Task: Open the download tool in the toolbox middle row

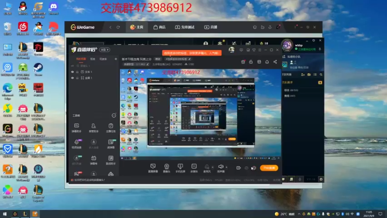Action: click(93, 144)
